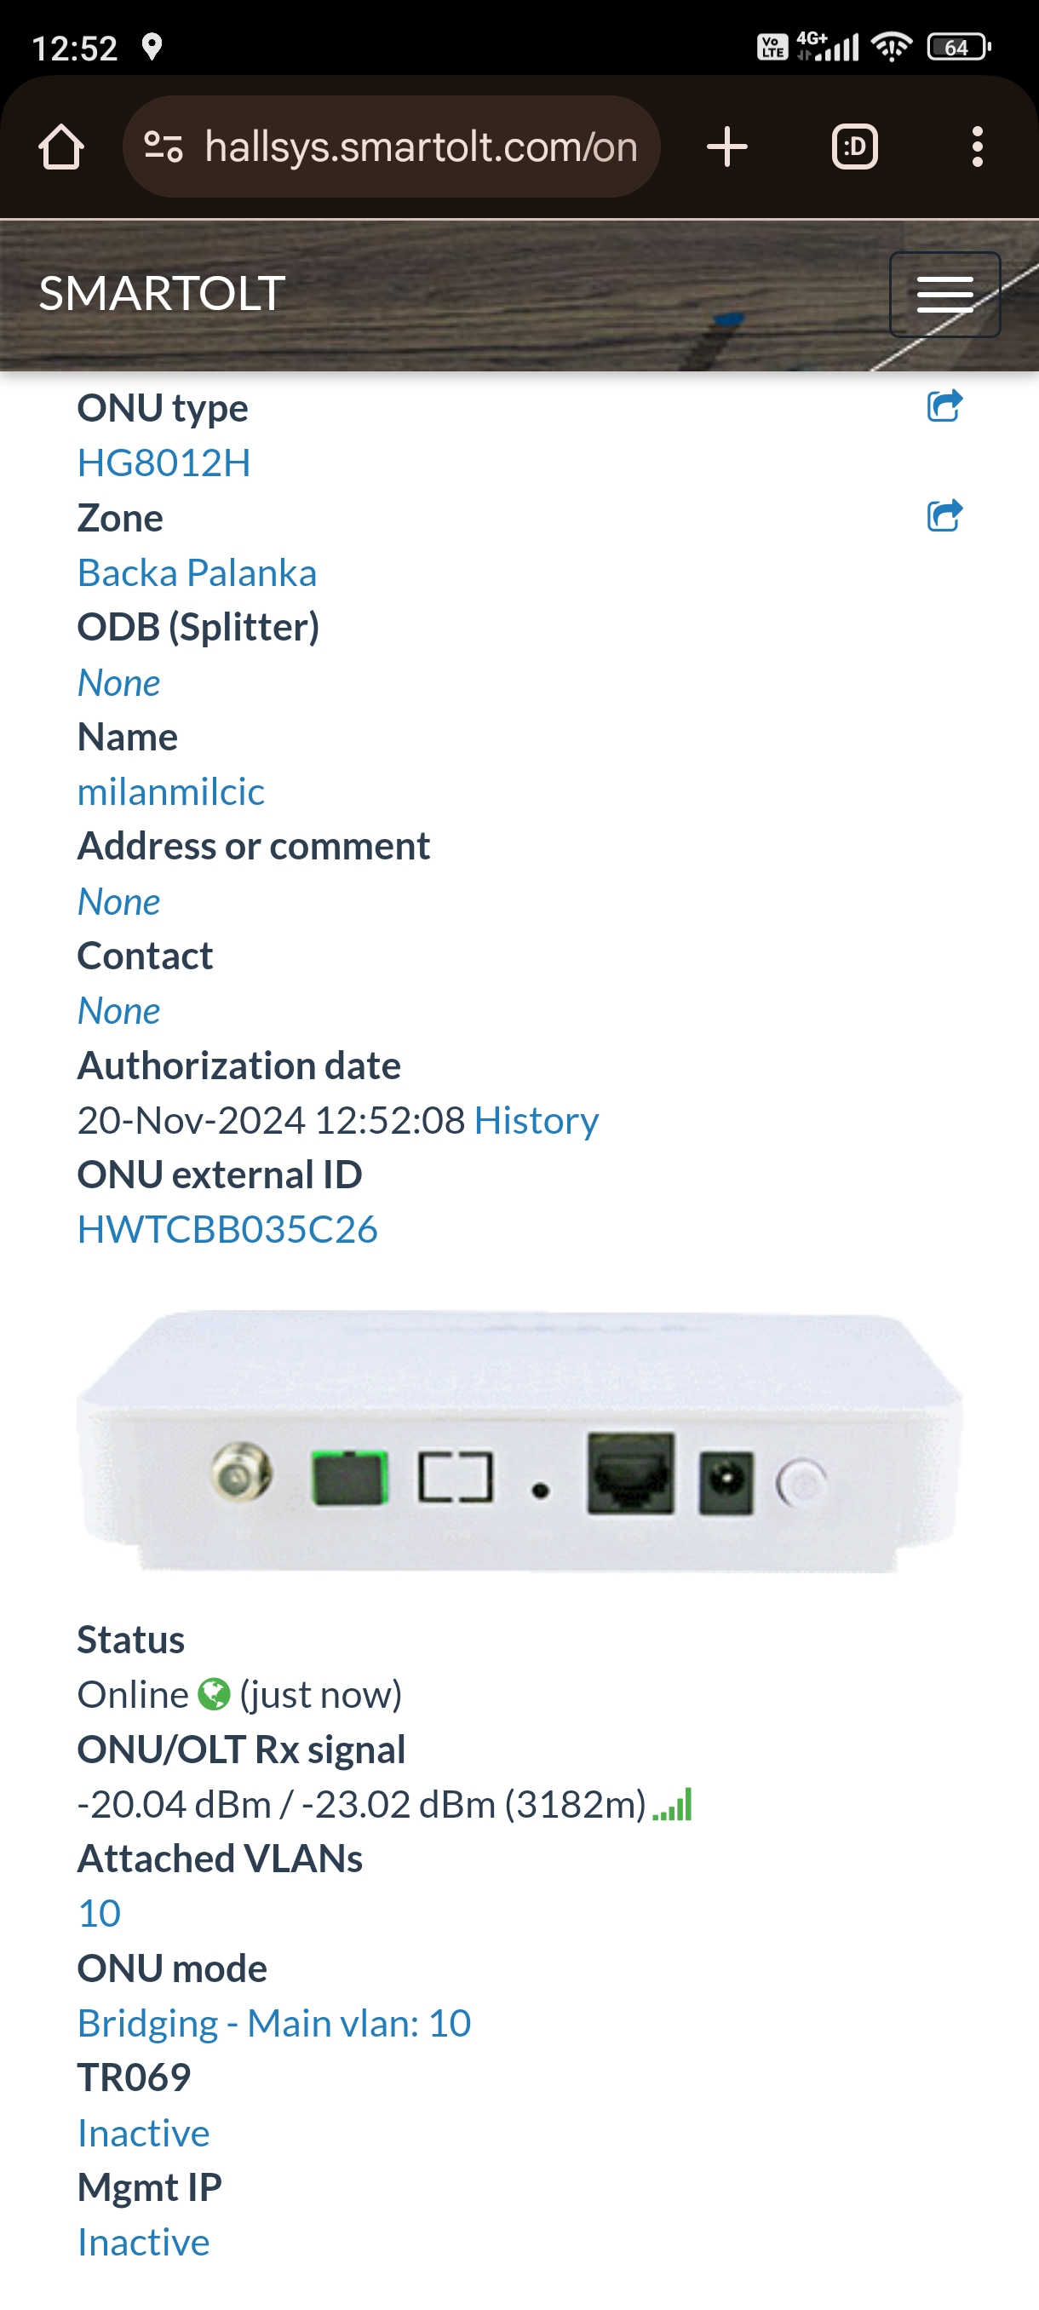
Task: Tap the site settings icon in address bar
Action: click(164, 147)
